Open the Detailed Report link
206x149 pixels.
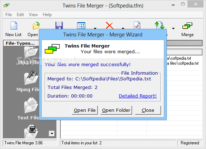pyautogui.click(x=138, y=96)
